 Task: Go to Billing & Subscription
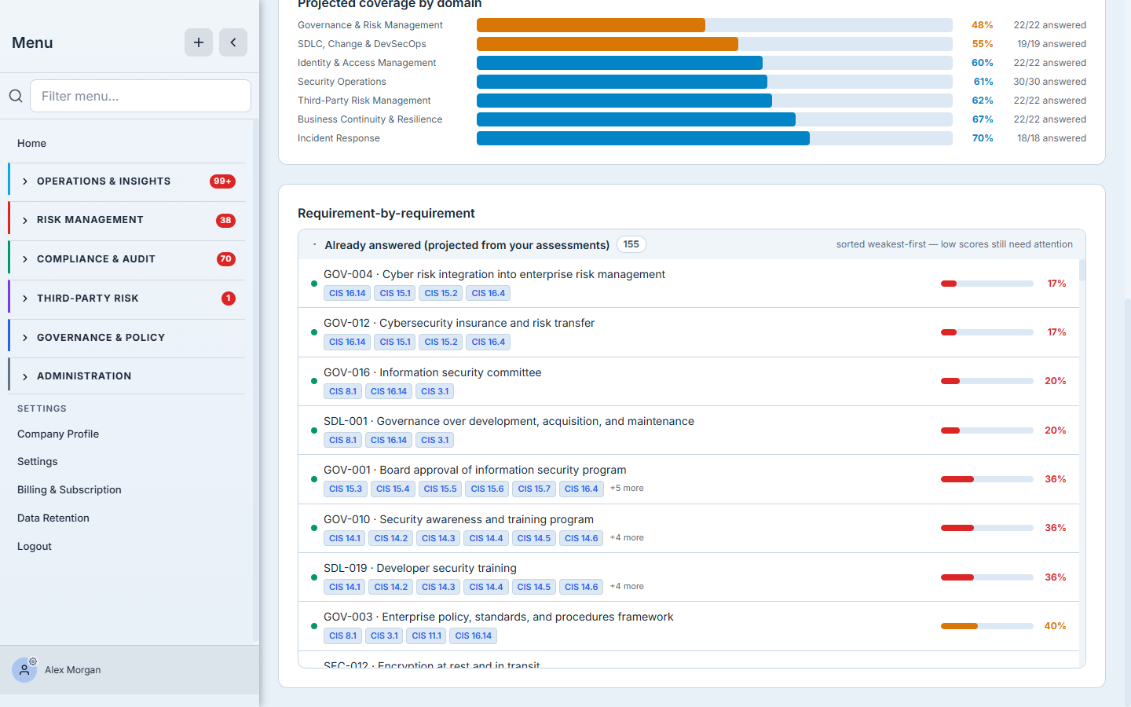(69, 489)
